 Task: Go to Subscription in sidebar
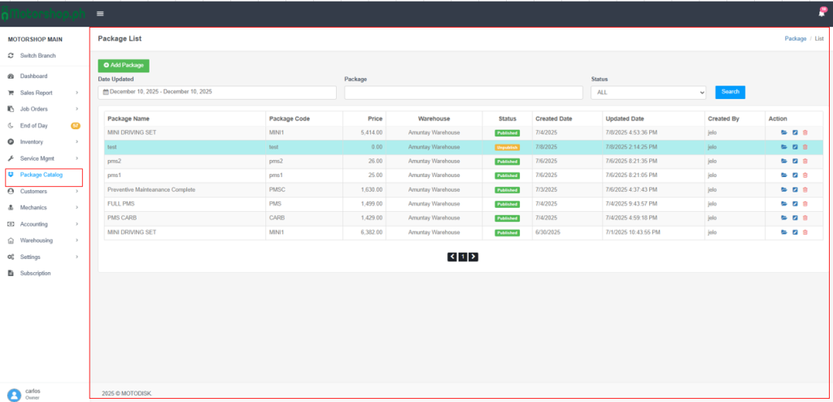click(x=35, y=274)
